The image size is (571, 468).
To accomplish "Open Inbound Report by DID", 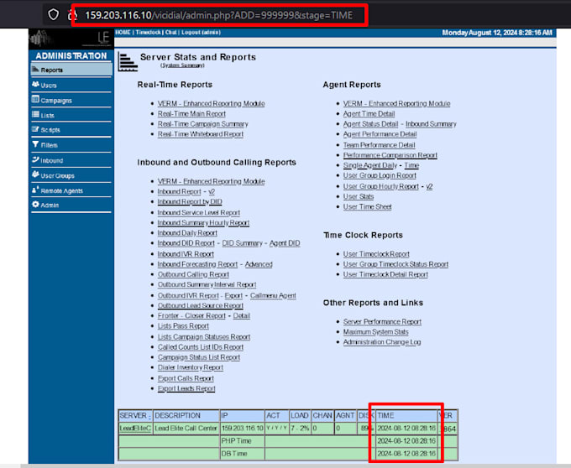I will tap(190, 202).
